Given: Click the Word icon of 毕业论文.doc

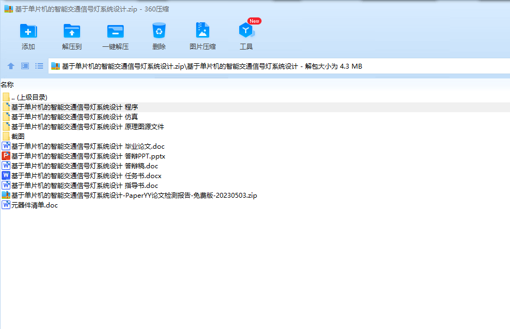Looking at the screenshot, I should tap(6, 146).
